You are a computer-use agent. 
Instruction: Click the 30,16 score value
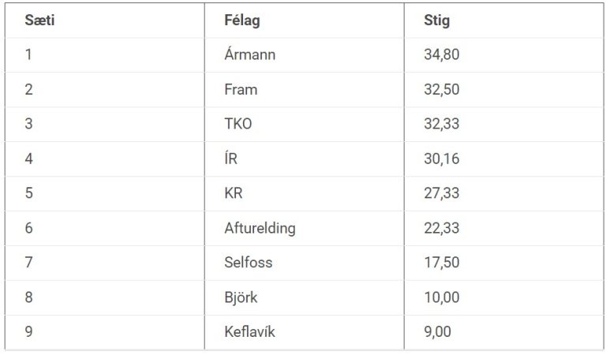pyautogui.click(x=442, y=159)
